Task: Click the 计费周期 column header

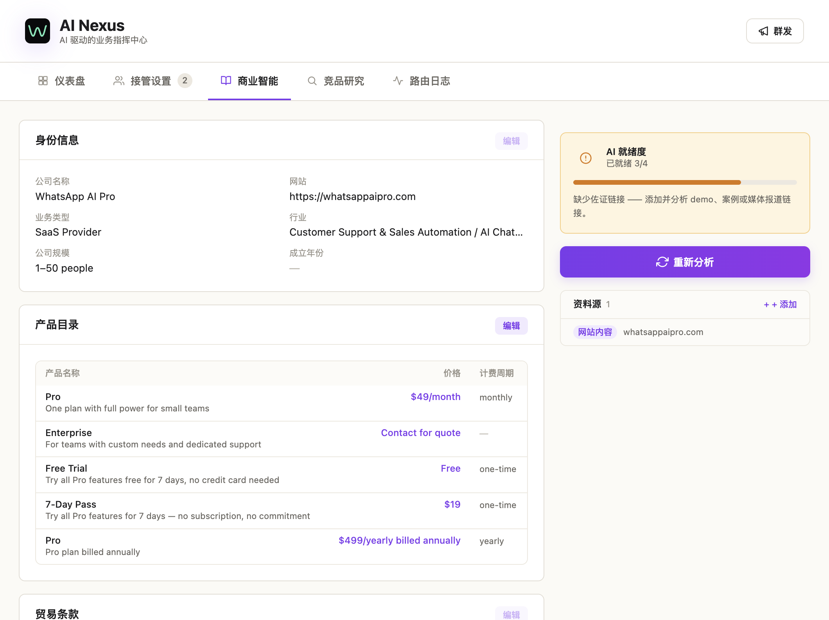Action: (497, 373)
